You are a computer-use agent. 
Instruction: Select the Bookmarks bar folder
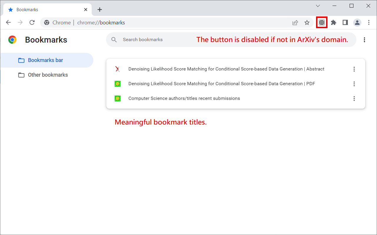coord(45,60)
